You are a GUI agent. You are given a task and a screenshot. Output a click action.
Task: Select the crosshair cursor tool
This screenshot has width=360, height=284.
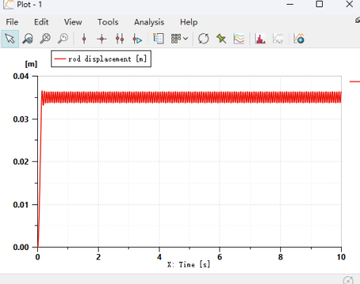click(102, 39)
